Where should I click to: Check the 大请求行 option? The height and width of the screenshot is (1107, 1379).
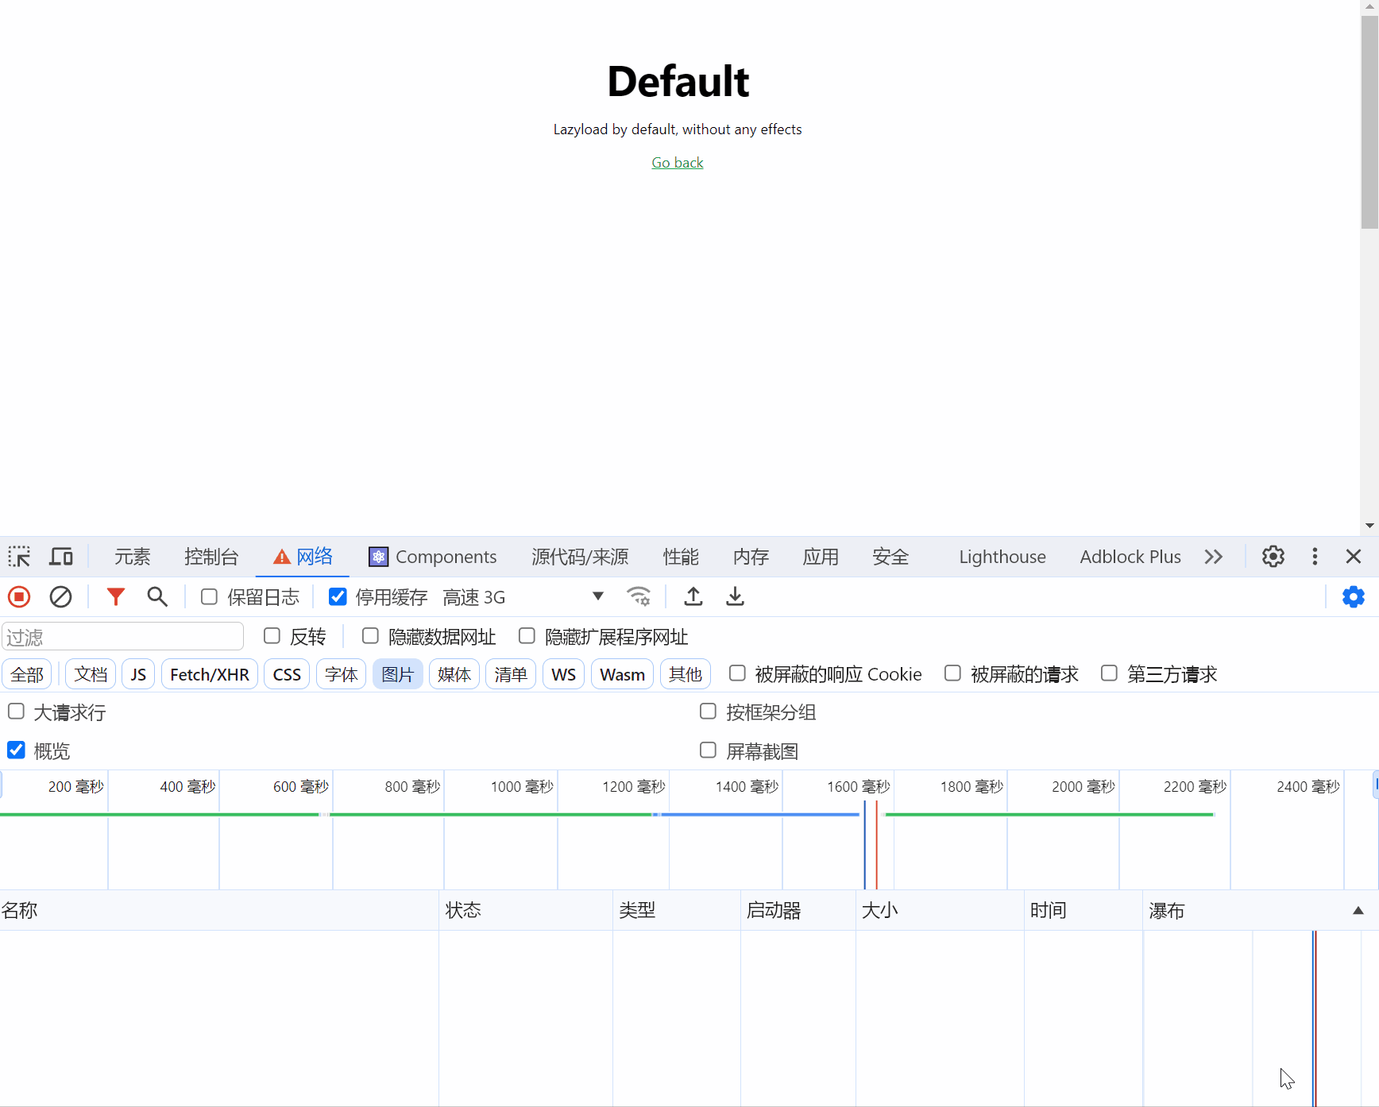16,712
